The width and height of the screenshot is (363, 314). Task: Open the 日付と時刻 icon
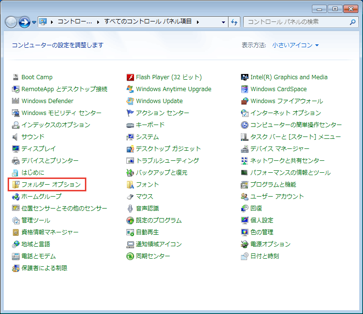coord(245,256)
